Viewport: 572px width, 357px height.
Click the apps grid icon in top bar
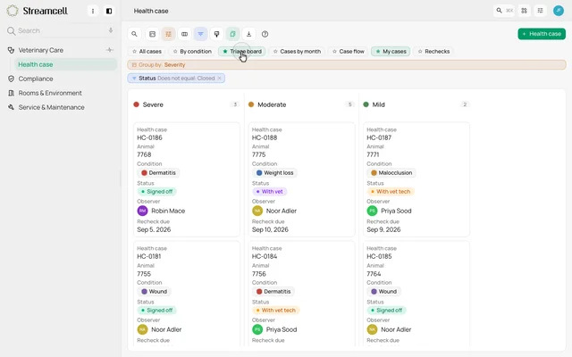point(524,11)
